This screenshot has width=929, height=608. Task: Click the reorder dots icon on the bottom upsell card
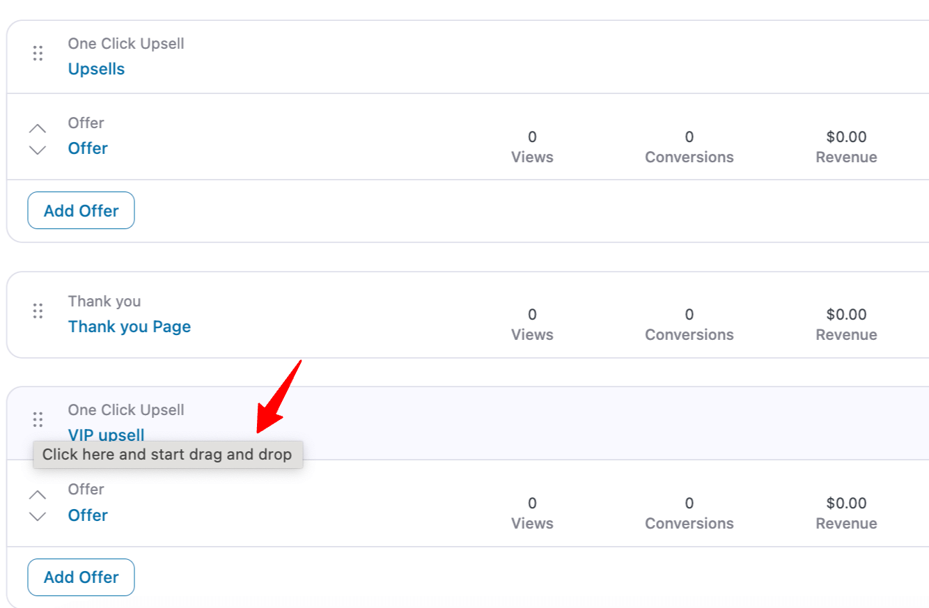(x=38, y=419)
